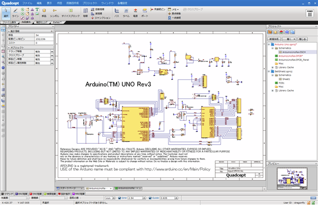Collapse the Arduino Uno project tree node
This screenshot has width=318, height=205.
[x=269, y=44]
